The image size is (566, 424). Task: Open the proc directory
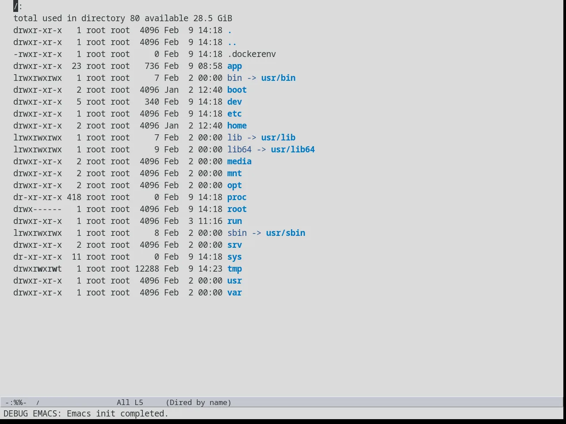pyautogui.click(x=237, y=197)
